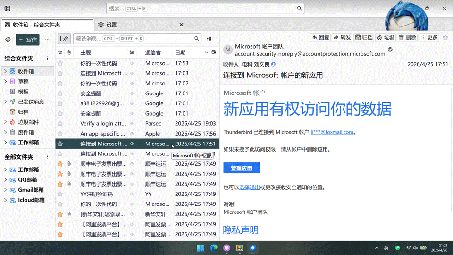This screenshot has height=255, width=453.
Task: Open the 更多 actions dropdown
Action: tap(429, 37)
